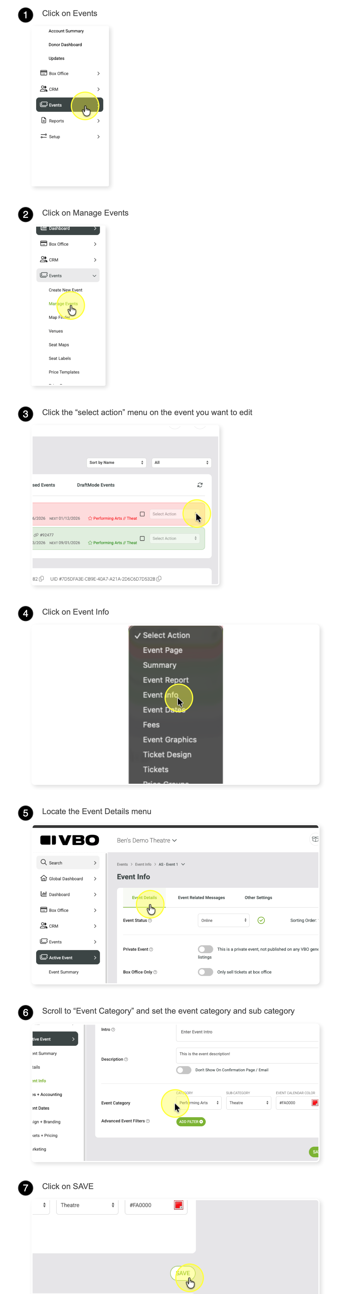Click the VBO logo
This screenshot has height=1294, width=351.
(x=69, y=840)
